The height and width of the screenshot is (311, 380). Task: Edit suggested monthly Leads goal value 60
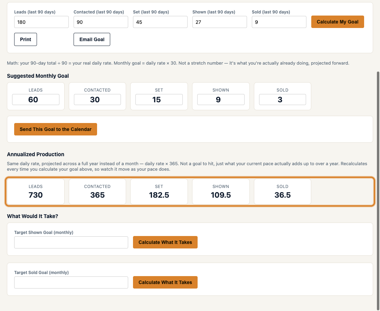pyautogui.click(x=36, y=100)
